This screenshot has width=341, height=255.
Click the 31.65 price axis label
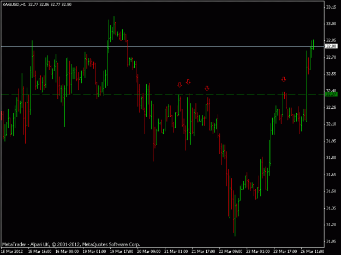click(x=331, y=175)
